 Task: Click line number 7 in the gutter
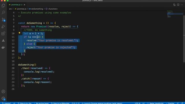click(x=14, y=23)
